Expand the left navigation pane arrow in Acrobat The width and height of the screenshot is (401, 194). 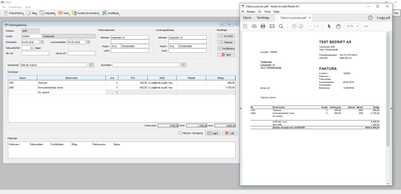click(241, 108)
